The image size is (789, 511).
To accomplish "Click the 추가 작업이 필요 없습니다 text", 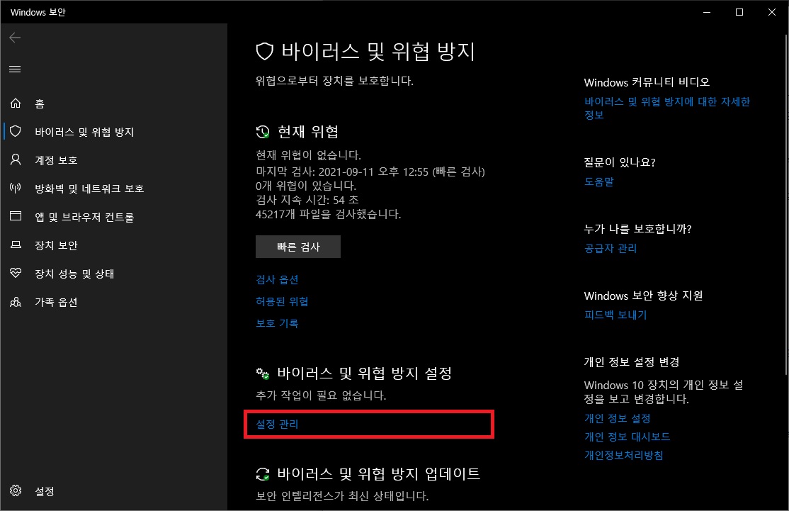I will coord(321,395).
